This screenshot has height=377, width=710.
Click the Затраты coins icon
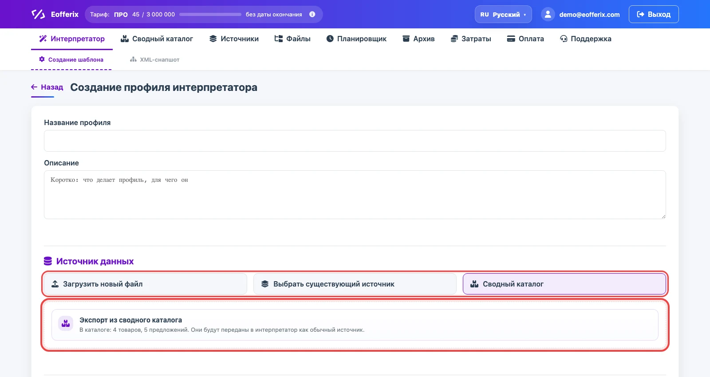tap(454, 39)
